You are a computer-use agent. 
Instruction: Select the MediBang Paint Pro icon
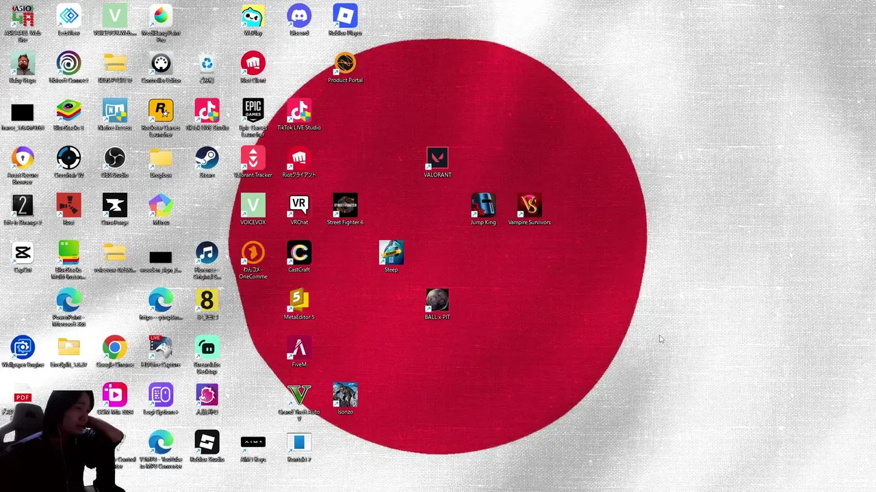click(x=161, y=16)
